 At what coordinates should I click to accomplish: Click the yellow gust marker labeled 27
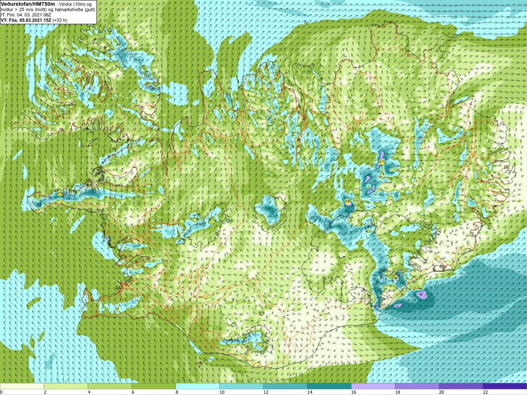pyautogui.click(x=382, y=162)
